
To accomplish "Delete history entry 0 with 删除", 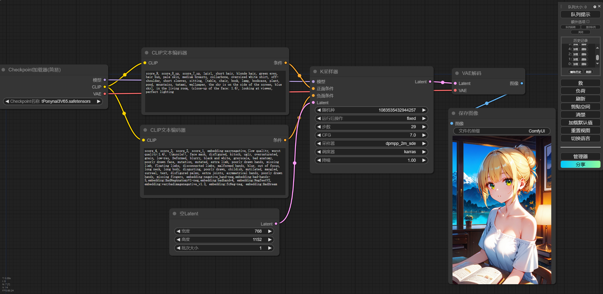I will [x=584, y=64].
